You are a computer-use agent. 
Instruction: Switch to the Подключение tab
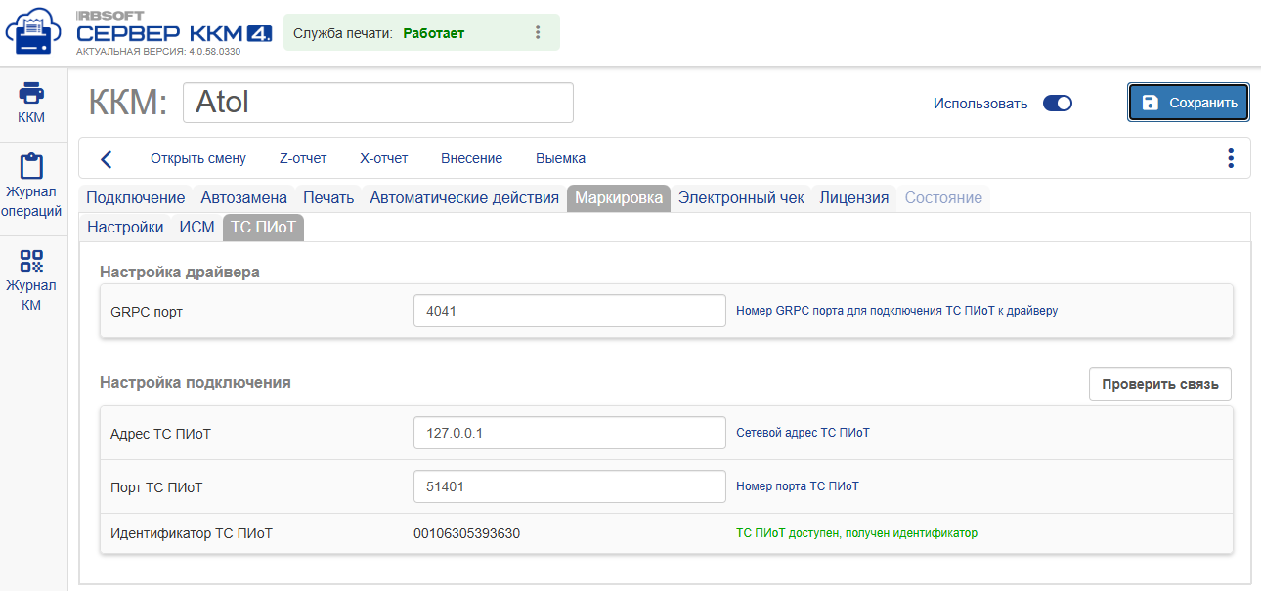136,198
